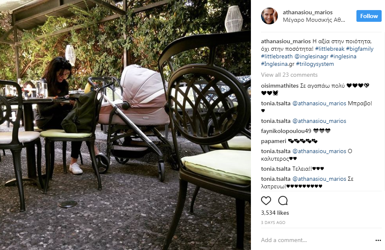The height and width of the screenshot is (250, 385).
Task: Open papameri commenter profile
Action: pos(274,141)
